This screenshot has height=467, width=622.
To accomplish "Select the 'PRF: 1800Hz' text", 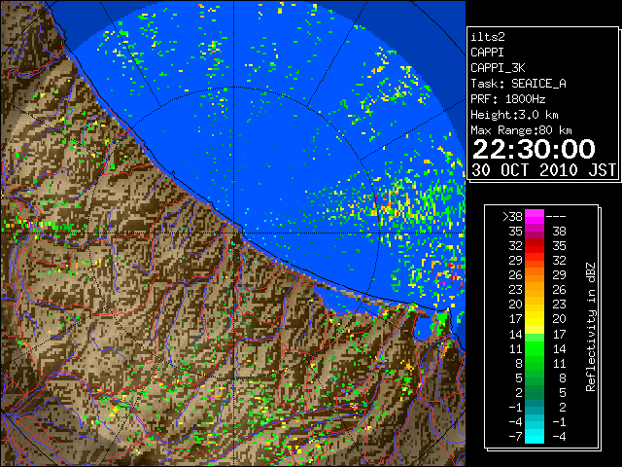I will (507, 99).
